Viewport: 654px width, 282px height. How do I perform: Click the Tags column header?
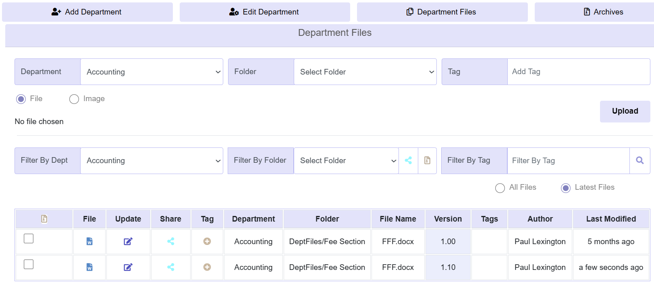pos(489,219)
